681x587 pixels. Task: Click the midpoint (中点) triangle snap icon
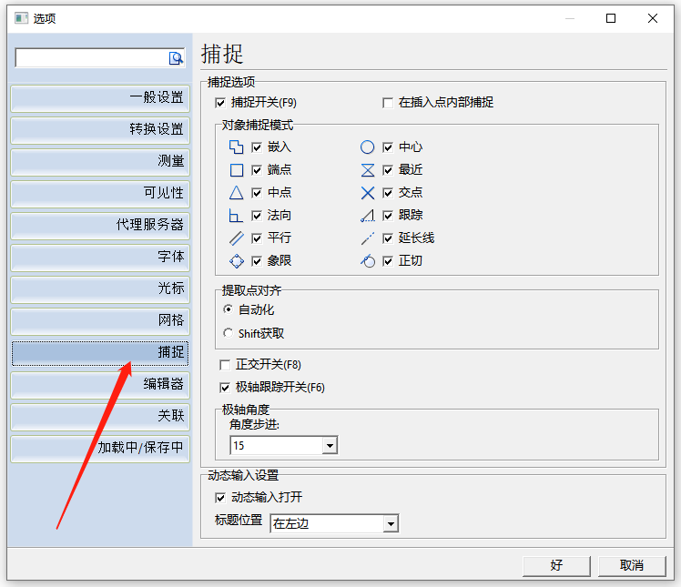237,193
